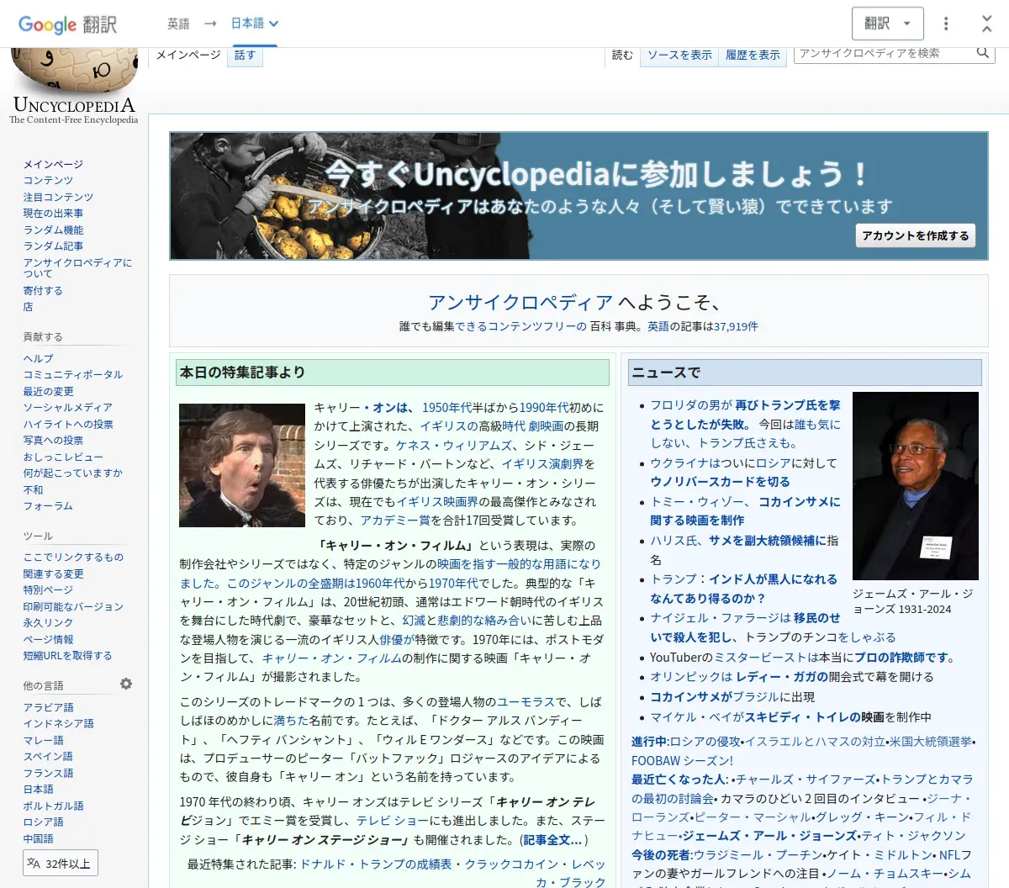This screenshot has height=888, width=1009.
Task: Focus the アンサイクロペディアを検索 search field
Action: [883, 53]
